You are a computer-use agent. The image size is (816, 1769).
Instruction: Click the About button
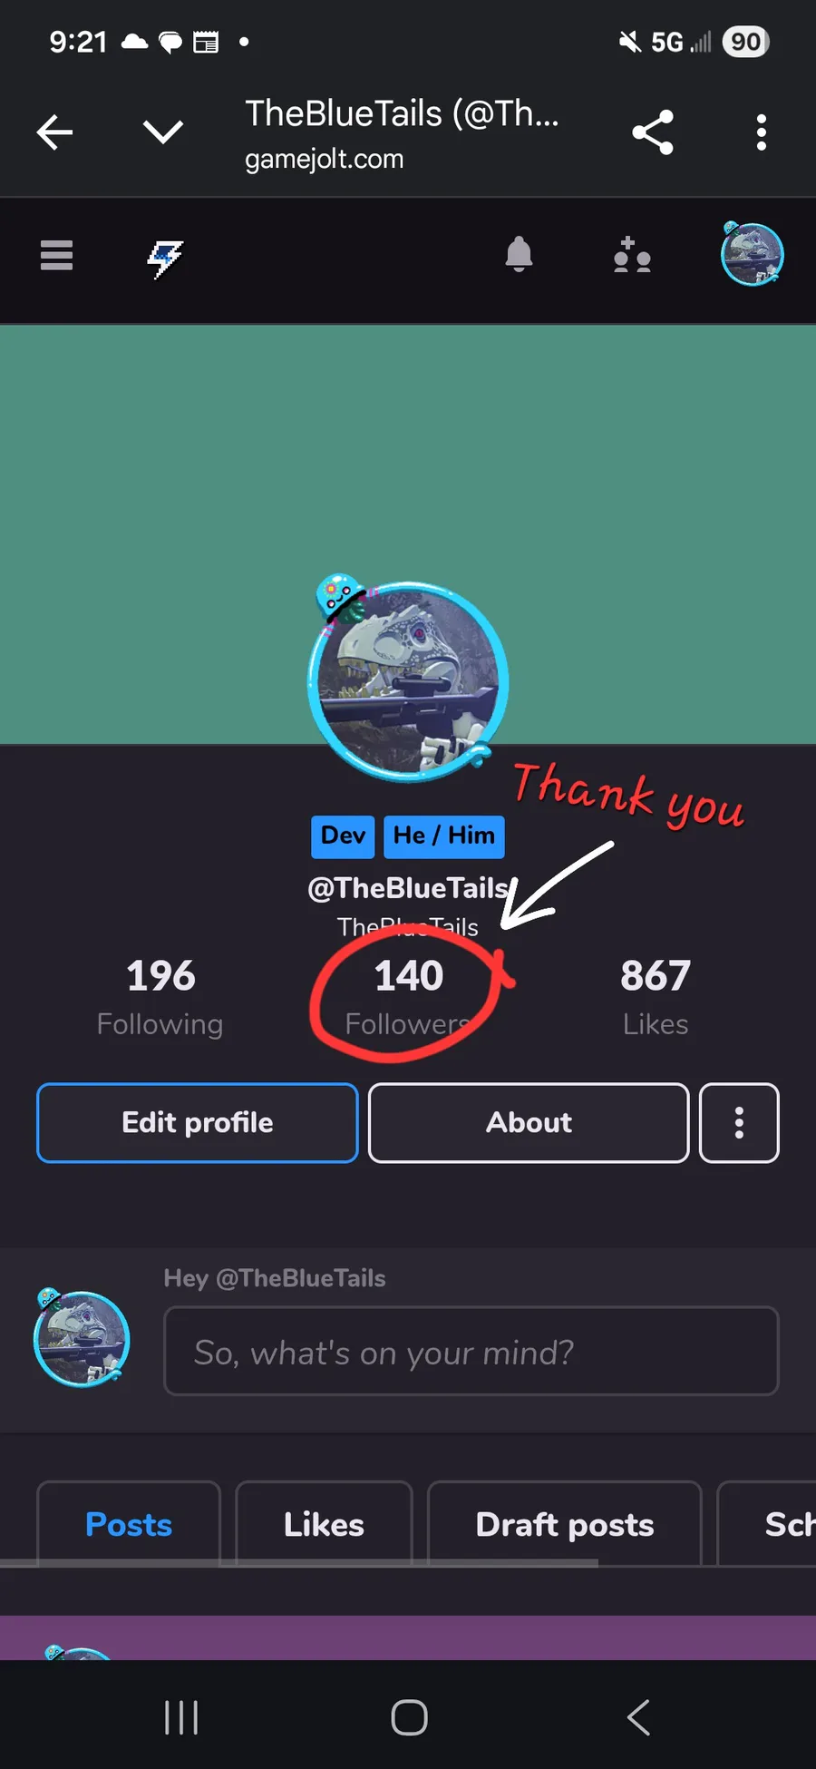click(529, 1122)
